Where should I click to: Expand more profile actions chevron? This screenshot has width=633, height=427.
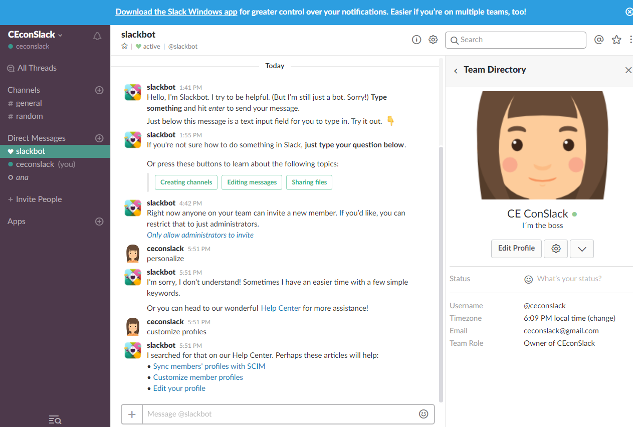(582, 249)
